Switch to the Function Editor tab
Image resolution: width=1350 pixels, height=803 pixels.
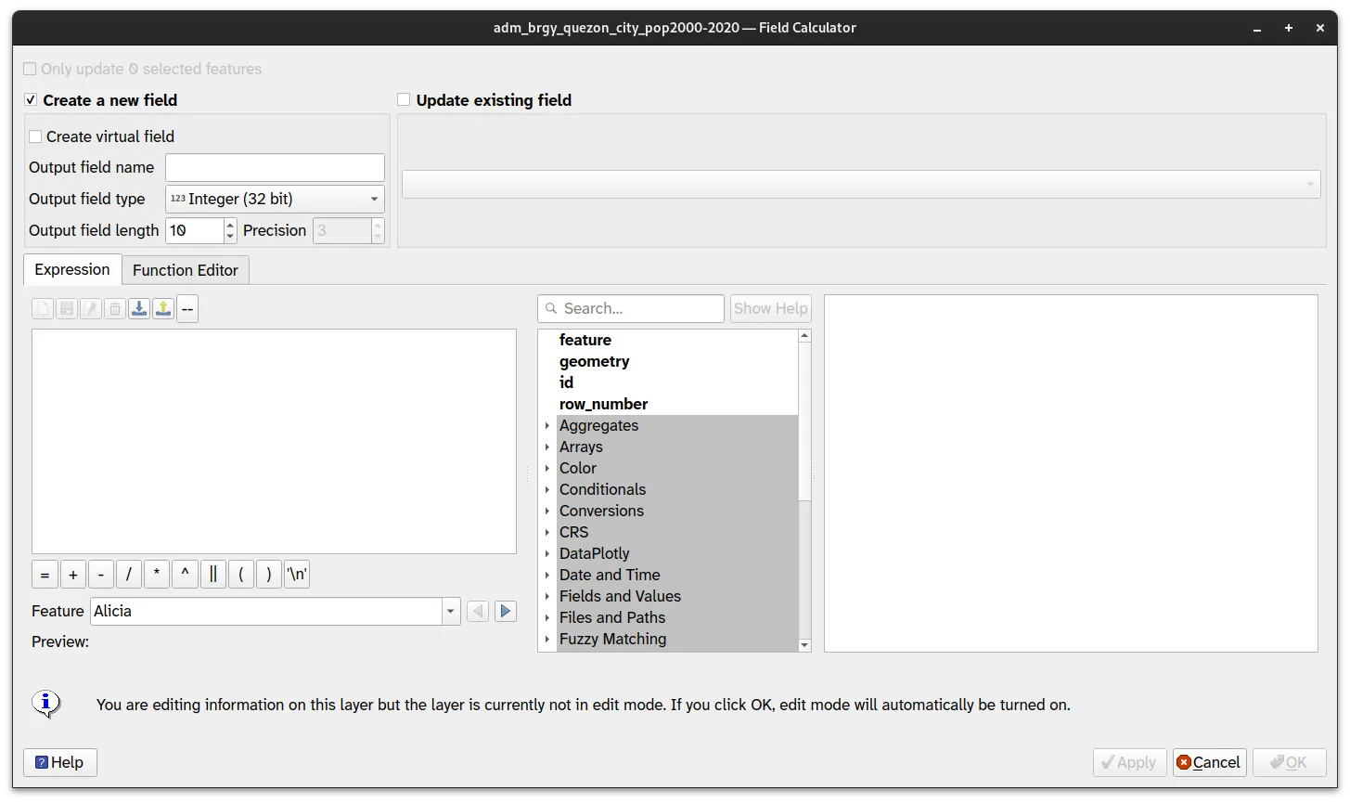point(185,269)
